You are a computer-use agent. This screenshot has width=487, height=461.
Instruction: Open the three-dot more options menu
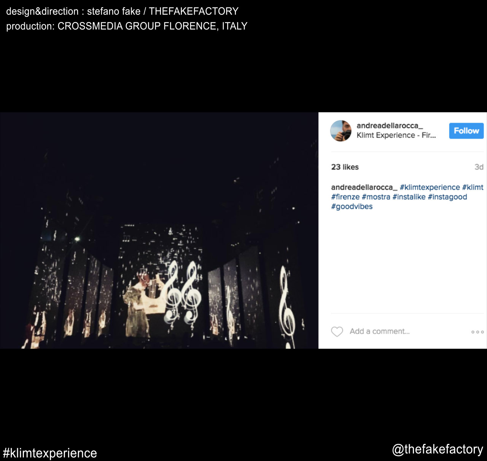pos(477,332)
